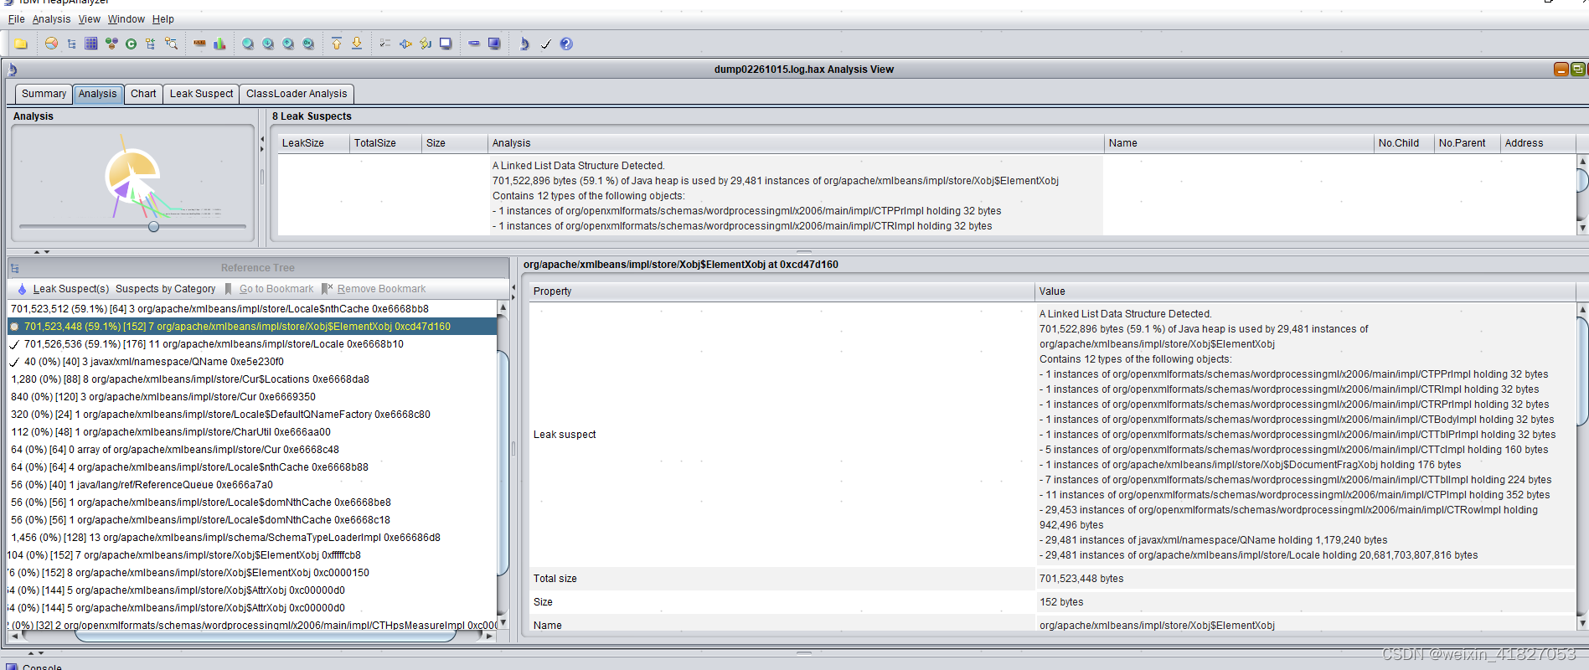Click the yellow scroll J icon
Image resolution: width=1589 pixels, height=670 pixels.
[426, 44]
